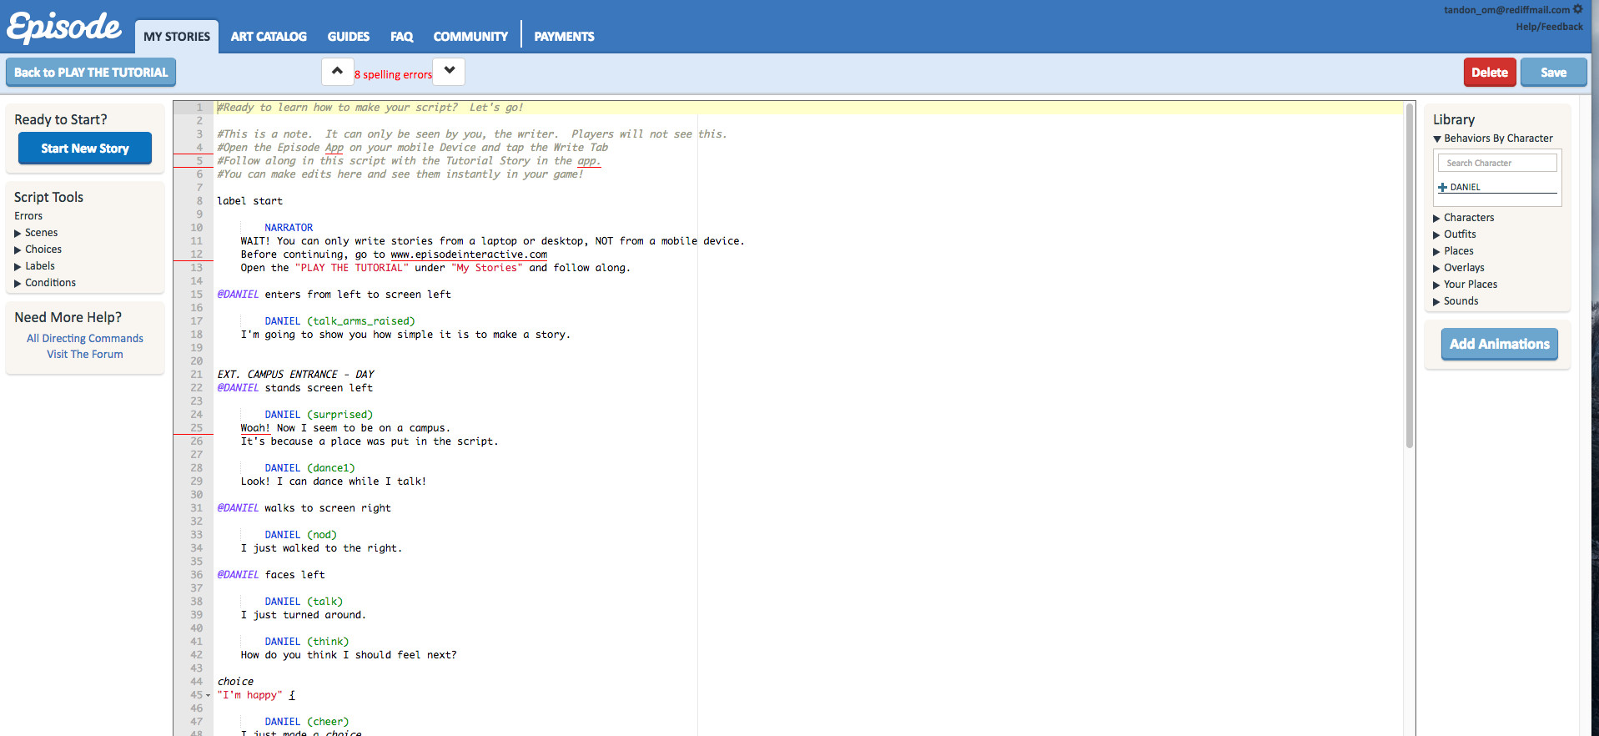The image size is (1599, 736).
Task: Click the "I'm happy" choice line
Action: [x=256, y=695]
